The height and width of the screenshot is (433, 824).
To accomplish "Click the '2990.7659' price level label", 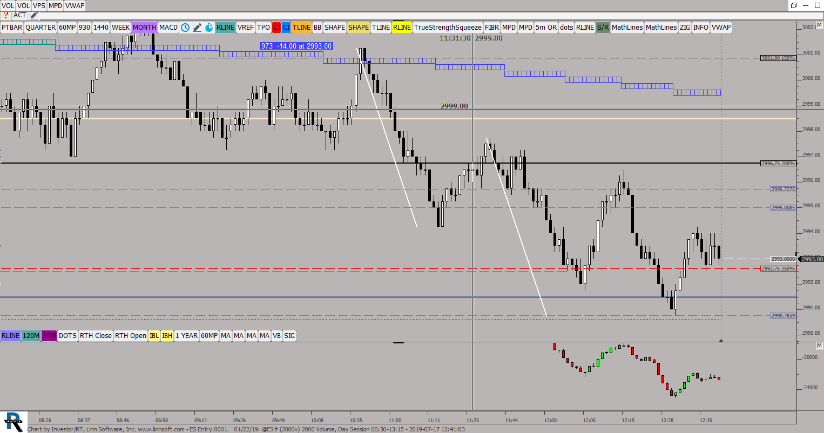I will pos(783,315).
